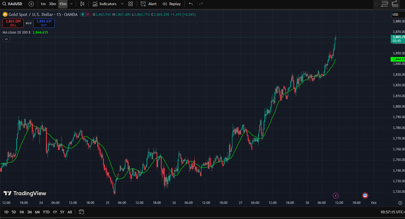Viewport: 405px width, 219px height.
Task: Open chart settings gear near time axis
Action: point(400,203)
